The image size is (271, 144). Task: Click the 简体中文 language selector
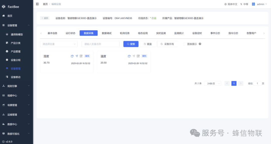pyautogui.click(x=231, y=4)
